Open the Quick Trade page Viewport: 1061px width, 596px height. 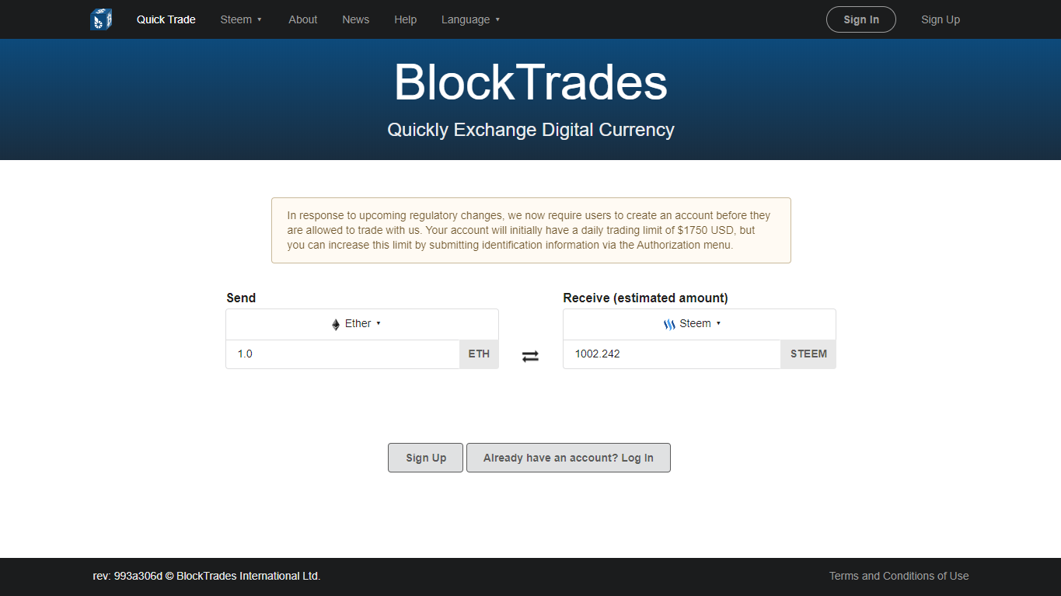coord(166,19)
